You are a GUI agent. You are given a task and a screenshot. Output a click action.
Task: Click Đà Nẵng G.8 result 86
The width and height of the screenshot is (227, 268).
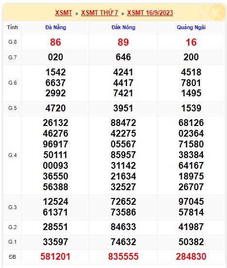(x=55, y=42)
